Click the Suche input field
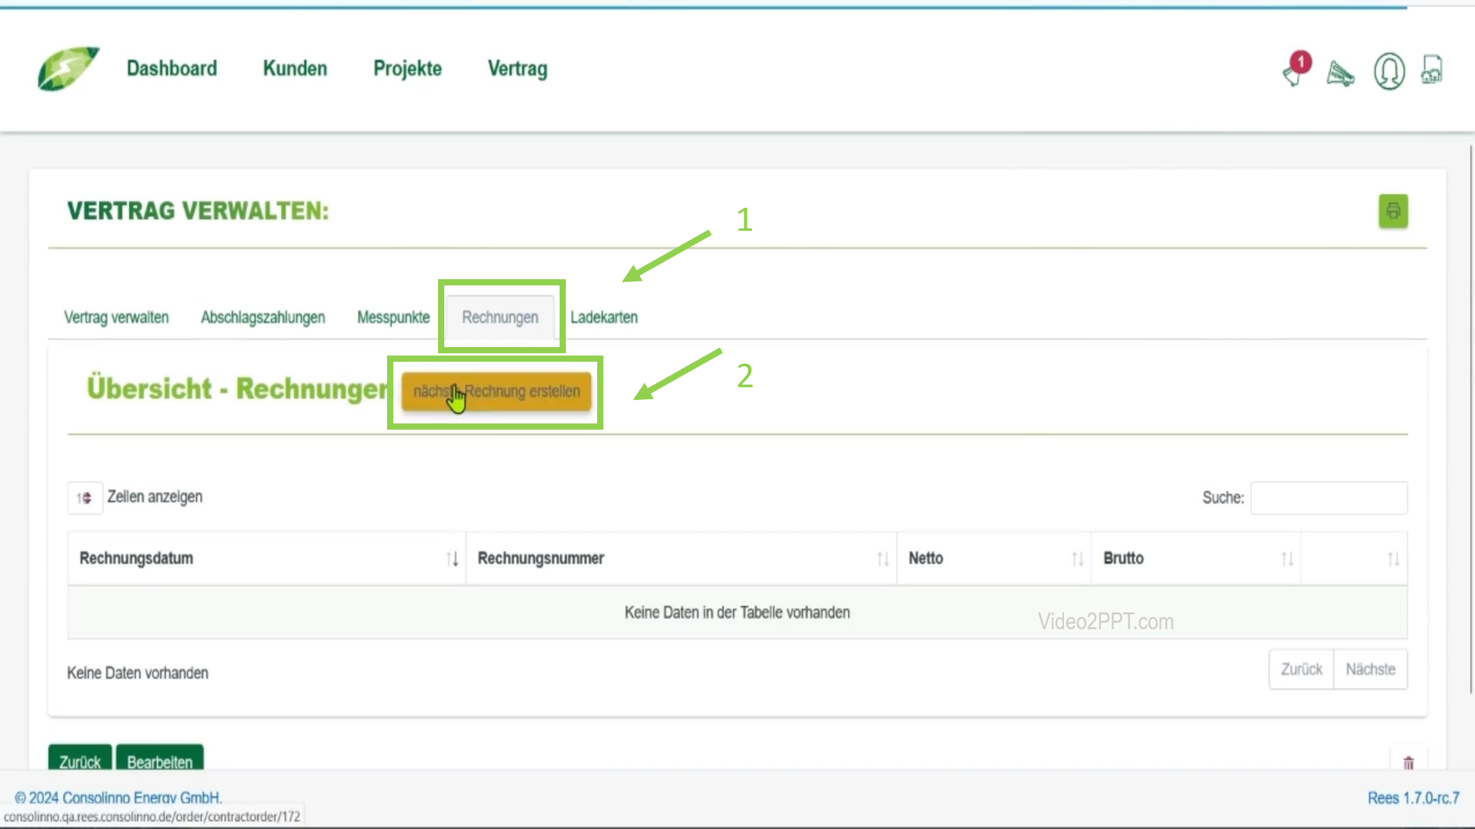The width and height of the screenshot is (1475, 829). coord(1328,498)
